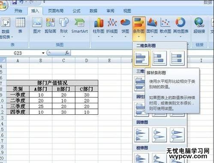This screenshot has height=163, width=214.
Task: Select column D header
Action: [87, 61]
